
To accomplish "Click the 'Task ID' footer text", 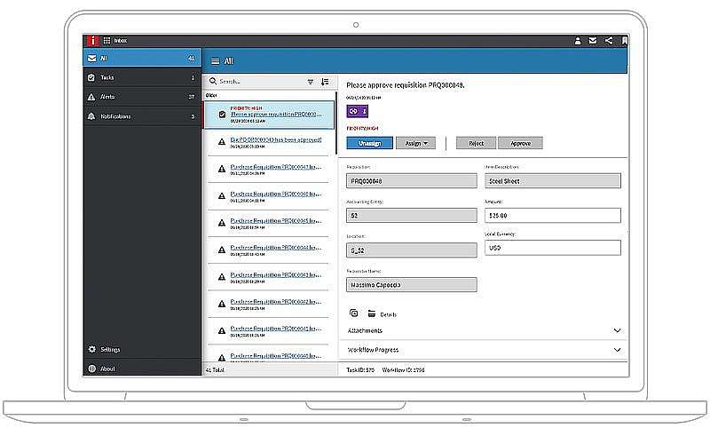I will (360, 369).
